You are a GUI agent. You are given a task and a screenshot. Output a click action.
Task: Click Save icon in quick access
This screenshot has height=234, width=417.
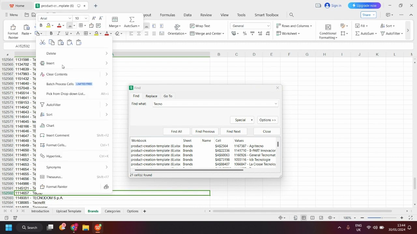pos(34,15)
